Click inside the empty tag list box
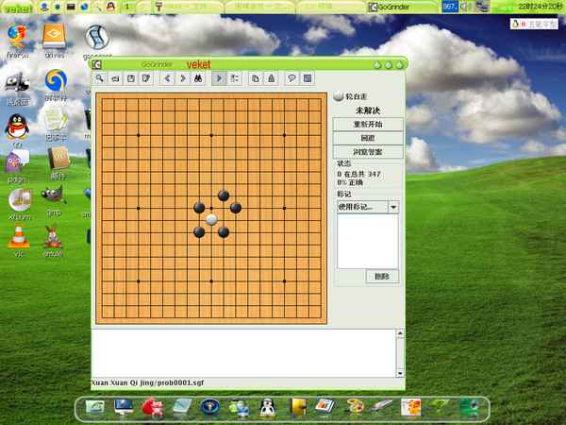The image size is (566, 425). (368, 241)
